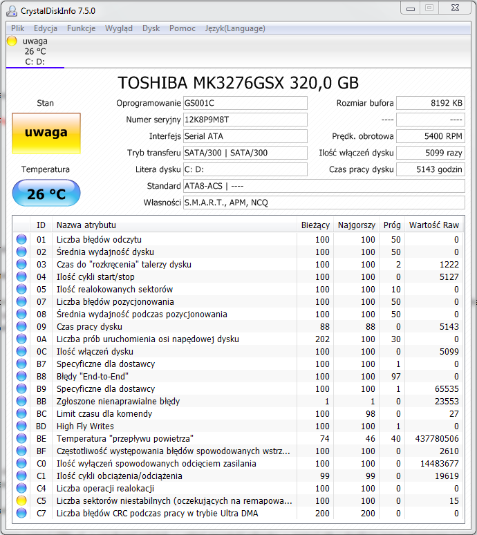Click the blue status icon for attribute B9
The height and width of the screenshot is (535, 477).
pos(21,389)
